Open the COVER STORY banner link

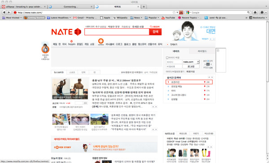tap(104, 147)
